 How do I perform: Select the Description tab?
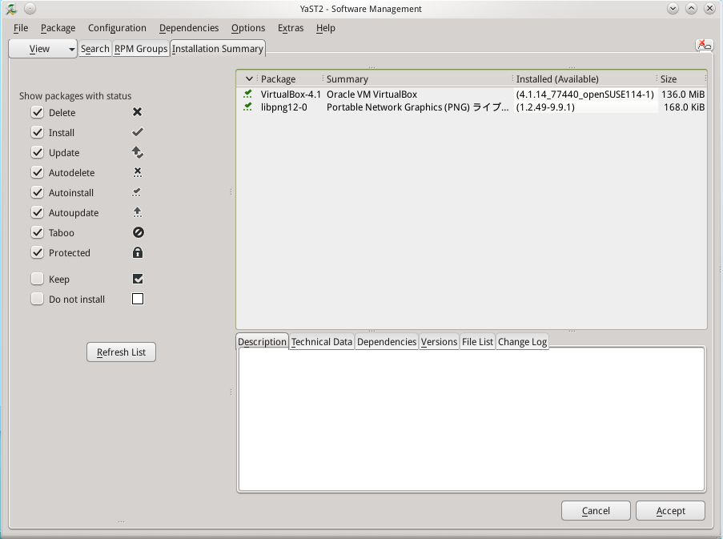262,342
